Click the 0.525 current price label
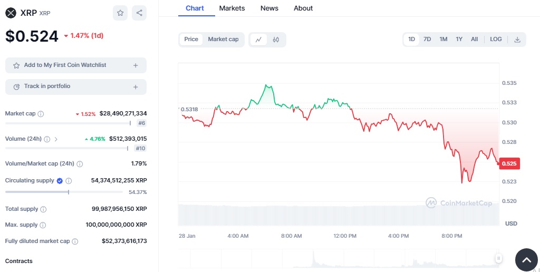The width and height of the screenshot is (540, 272). pyautogui.click(x=509, y=163)
